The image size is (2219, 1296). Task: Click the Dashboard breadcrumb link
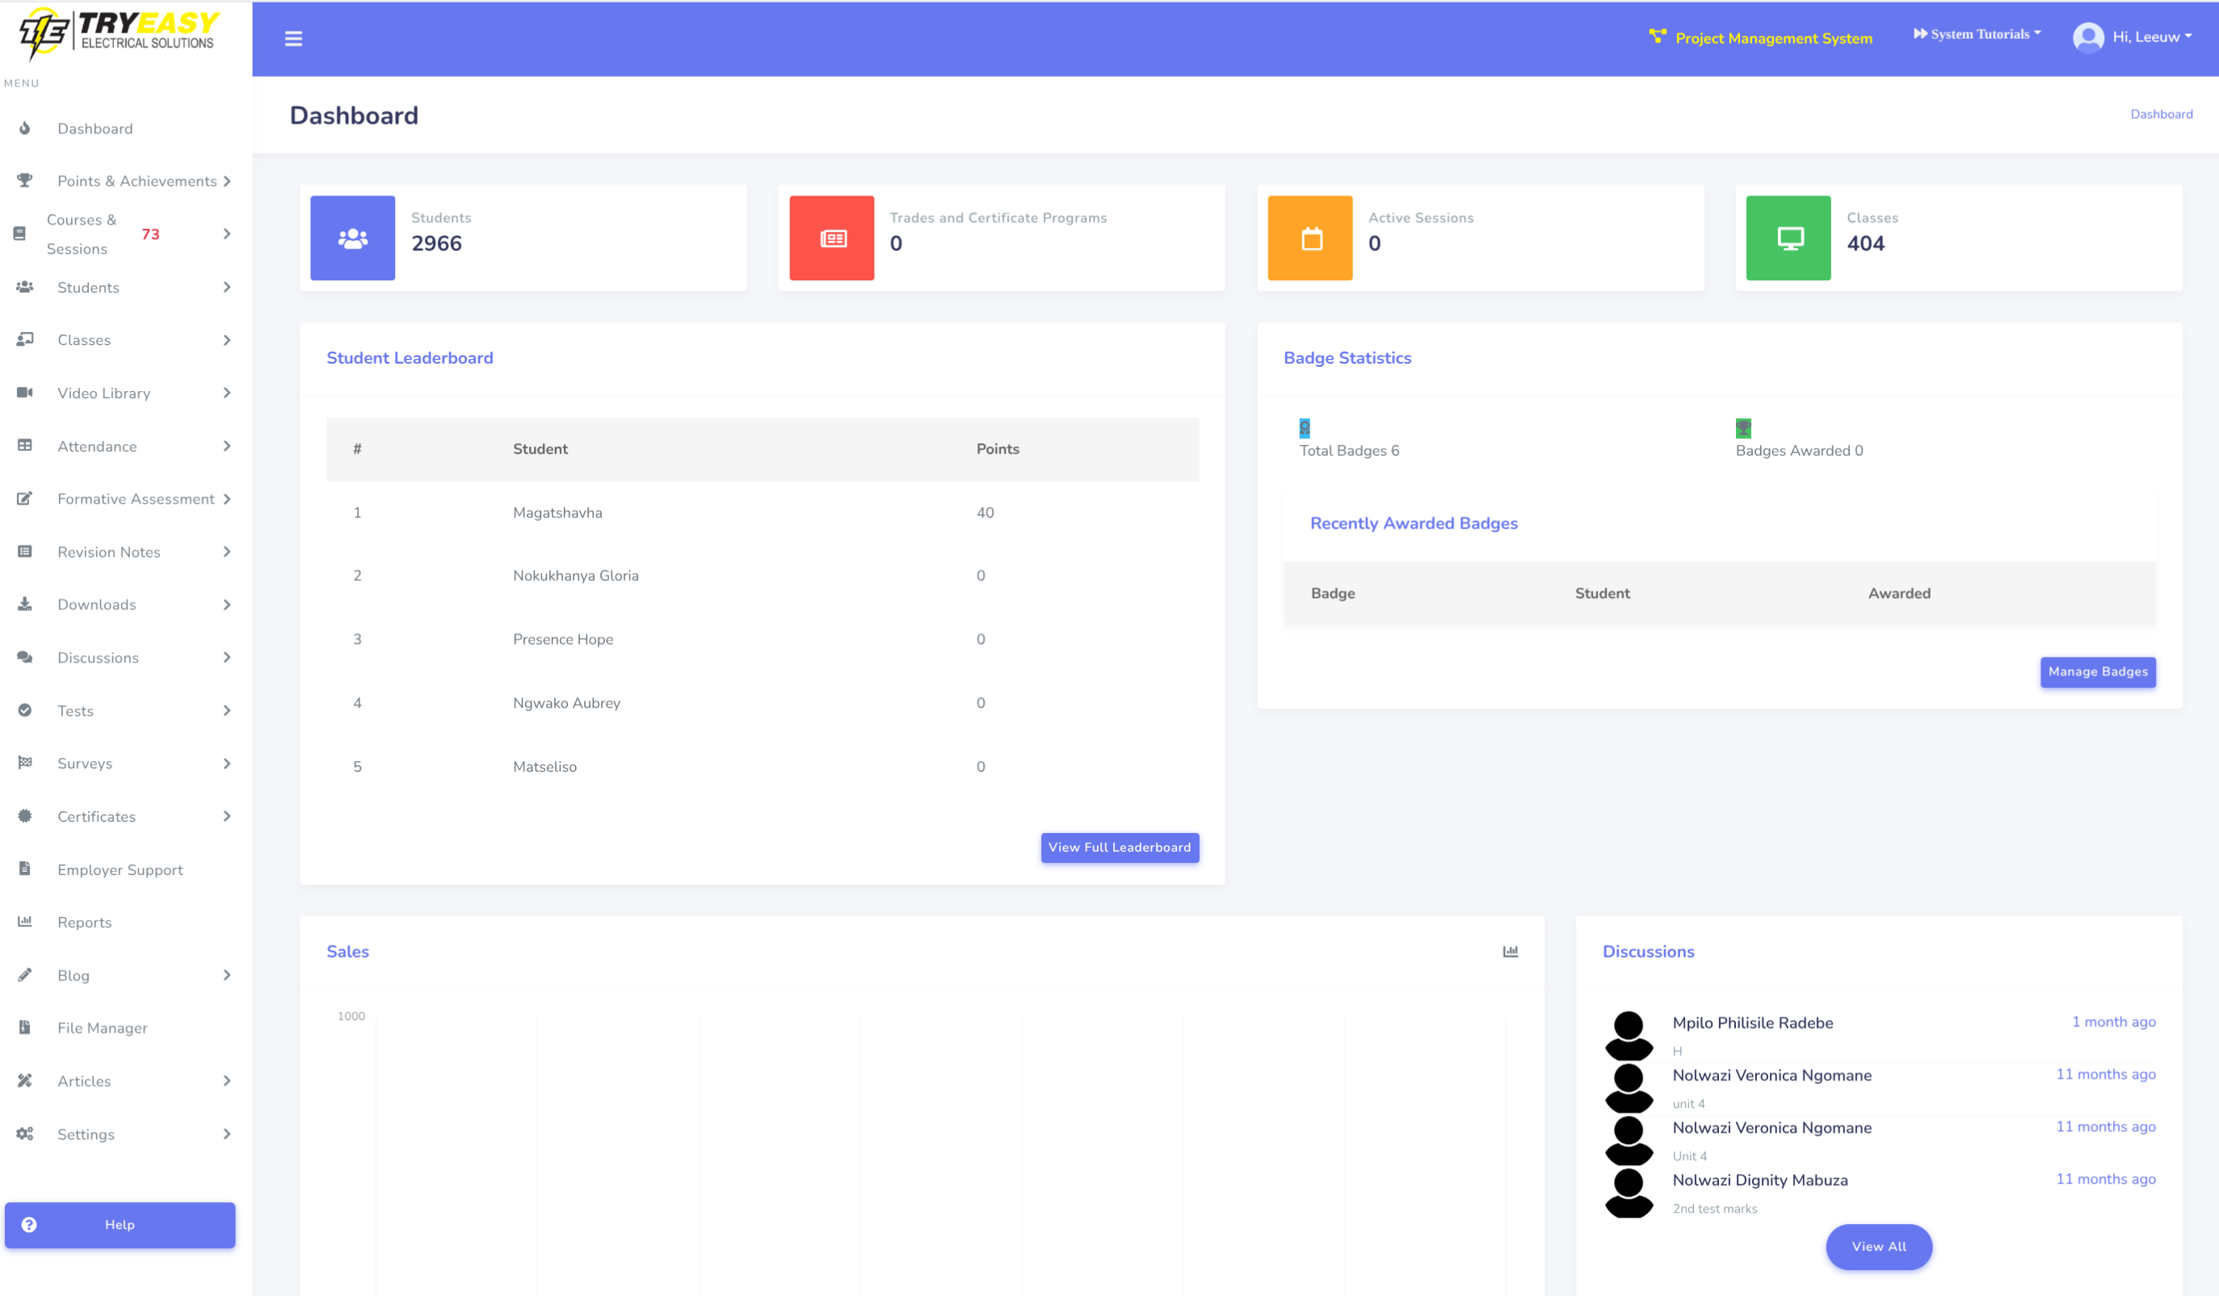pyautogui.click(x=2160, y=115)
